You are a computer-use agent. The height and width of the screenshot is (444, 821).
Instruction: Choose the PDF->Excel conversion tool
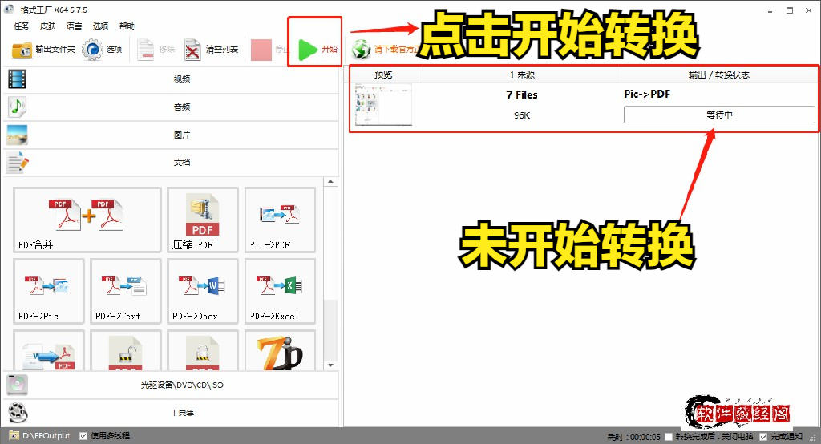(x=280, y=291)
